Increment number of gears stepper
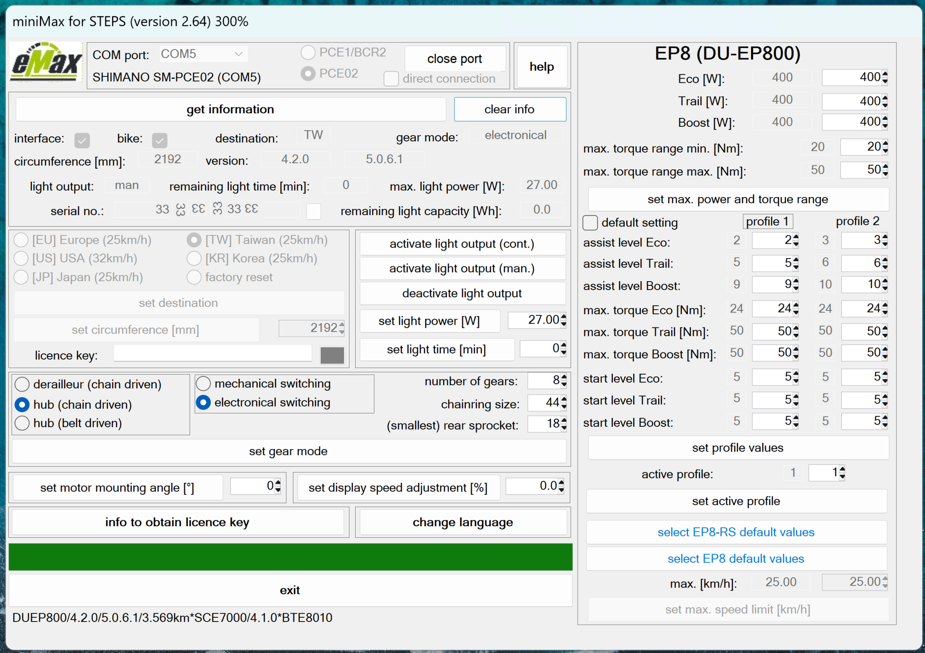The height and width of the screenshot is (653, 925). click(563, 378)
